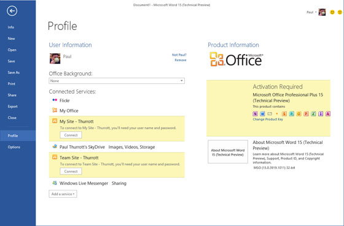
Task: Click the Flickr service name
Action: click(x=64, y=100)
